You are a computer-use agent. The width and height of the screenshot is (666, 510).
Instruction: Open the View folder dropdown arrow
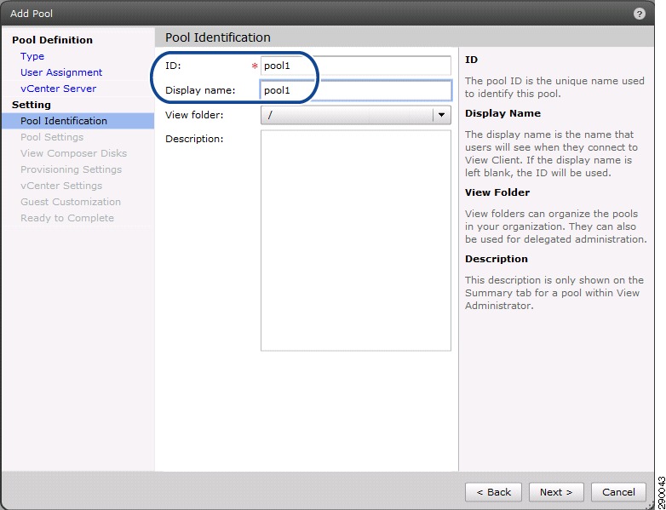coord(442,115)
